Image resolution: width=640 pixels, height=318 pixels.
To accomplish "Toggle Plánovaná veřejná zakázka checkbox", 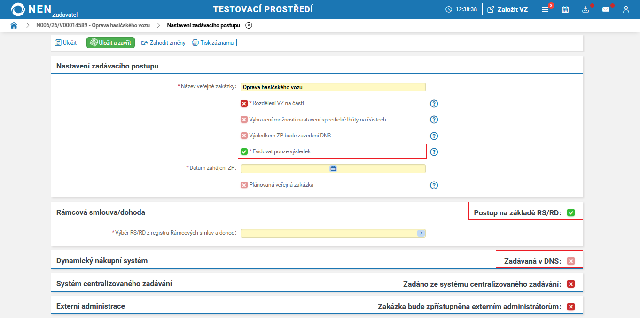I will tap(244, 185).
